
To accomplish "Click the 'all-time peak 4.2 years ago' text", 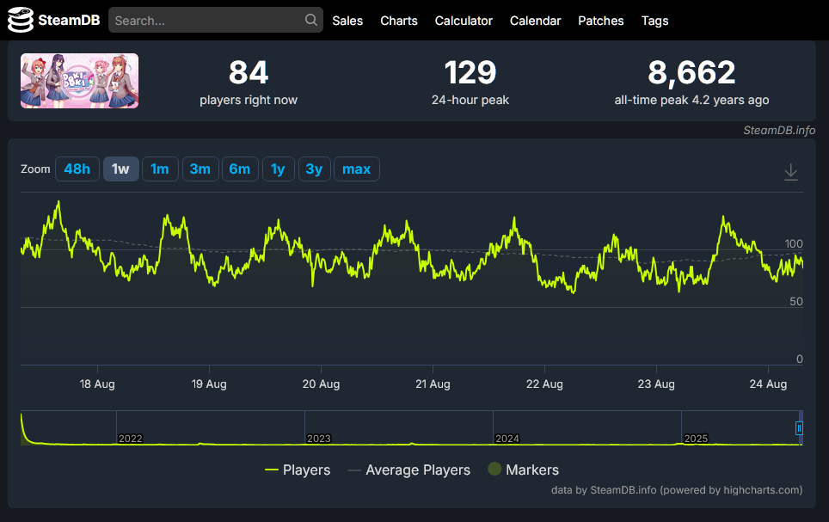I will pyautogui.click(x=691, y=100).
